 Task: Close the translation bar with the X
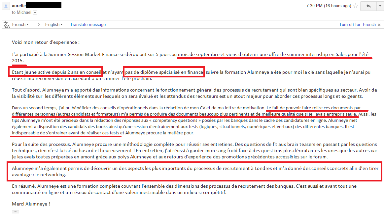(379, 25)
